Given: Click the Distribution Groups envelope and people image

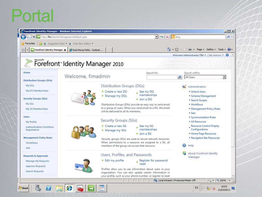Looking at the screenshot, I should click(84, 98).
